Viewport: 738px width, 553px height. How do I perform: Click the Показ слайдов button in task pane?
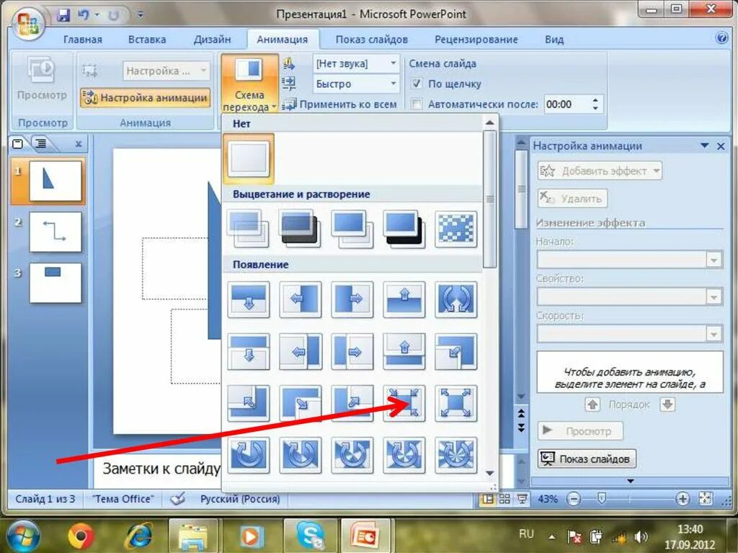pos(587,459)
